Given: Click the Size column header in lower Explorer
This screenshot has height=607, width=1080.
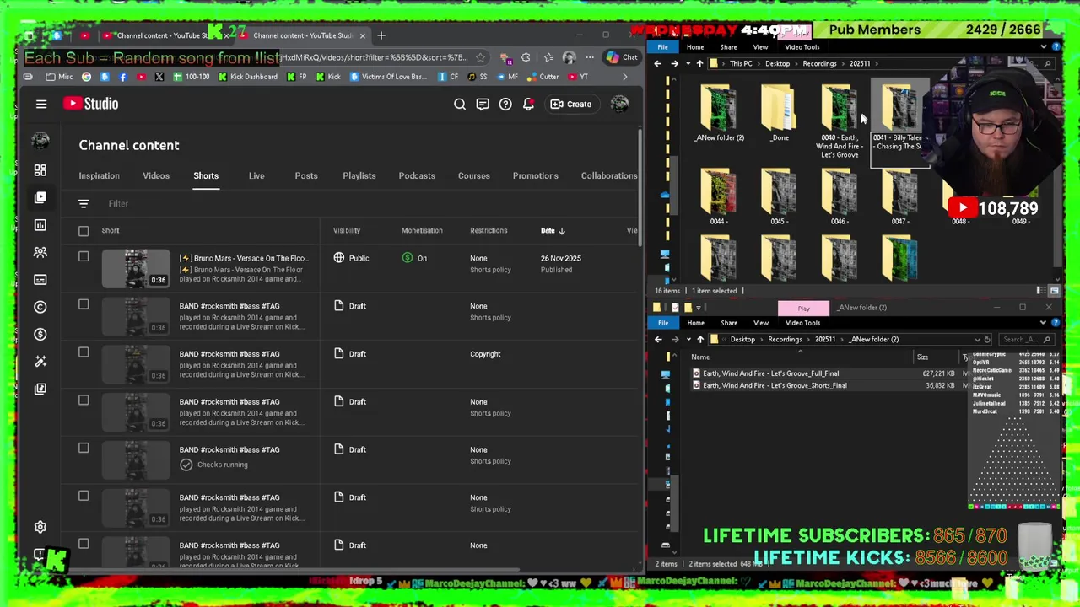Looking at the screenshot, I should click(x=922, y=357).
